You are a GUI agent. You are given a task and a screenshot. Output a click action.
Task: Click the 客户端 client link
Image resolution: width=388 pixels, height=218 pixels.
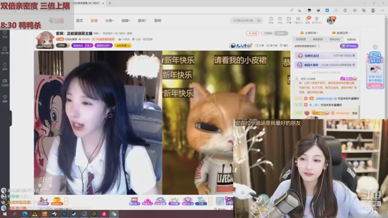click(272, 46)
